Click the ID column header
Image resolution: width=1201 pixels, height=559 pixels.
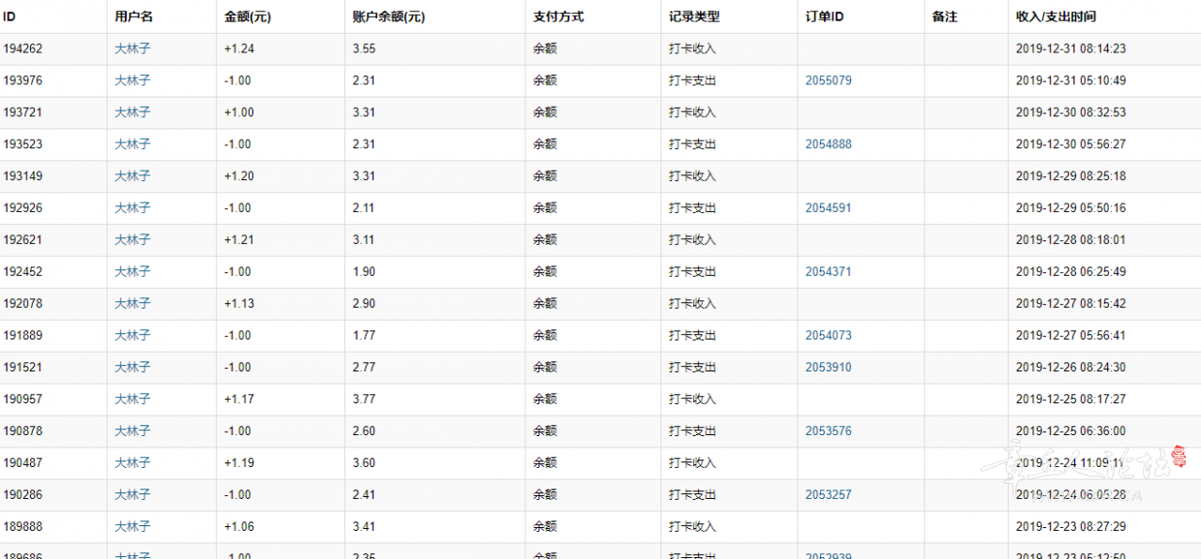(x=9, y=17)
